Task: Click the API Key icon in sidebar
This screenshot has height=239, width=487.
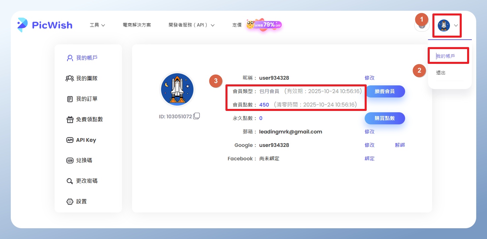Action: 70,140
